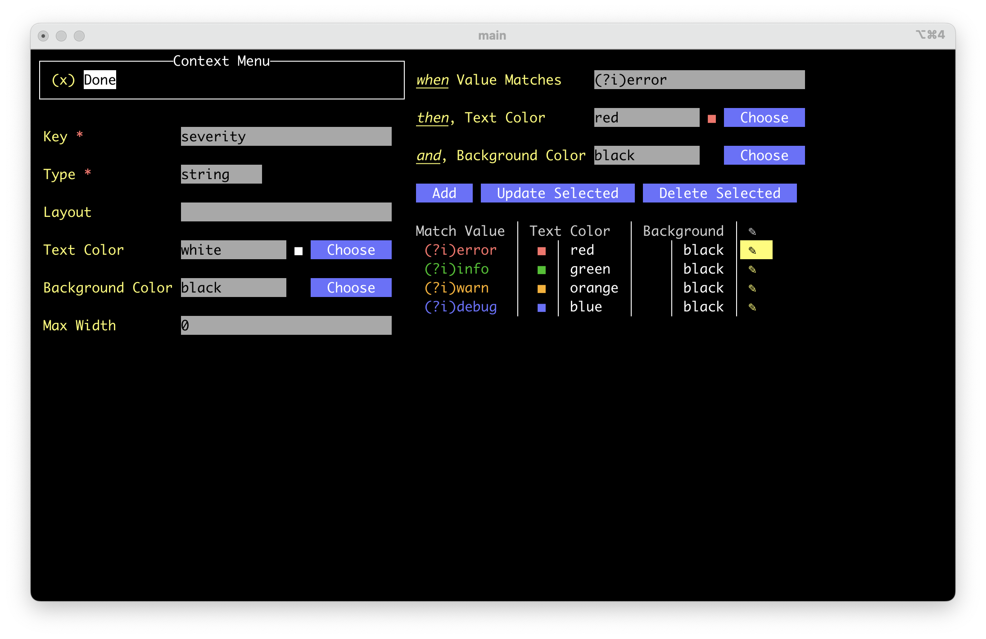Click the (x) shortcut in Context Menu

click(63, 80)
